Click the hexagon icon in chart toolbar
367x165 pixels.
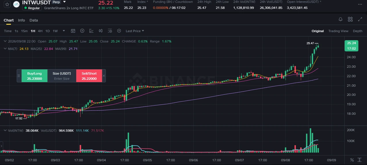pos(119,31)
